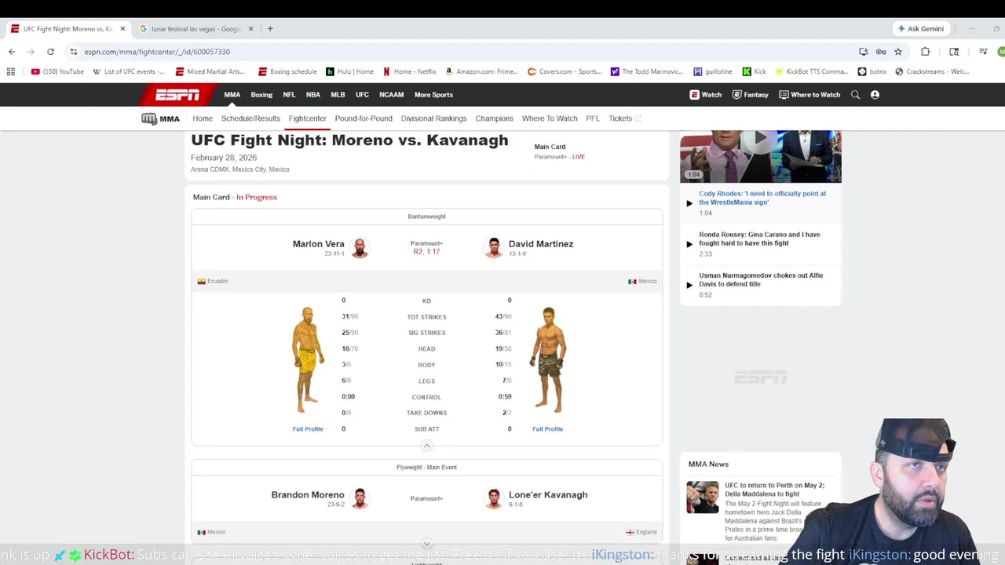
Task: Open the Chrome apps grid icon
Action: (x=11, y=71)
